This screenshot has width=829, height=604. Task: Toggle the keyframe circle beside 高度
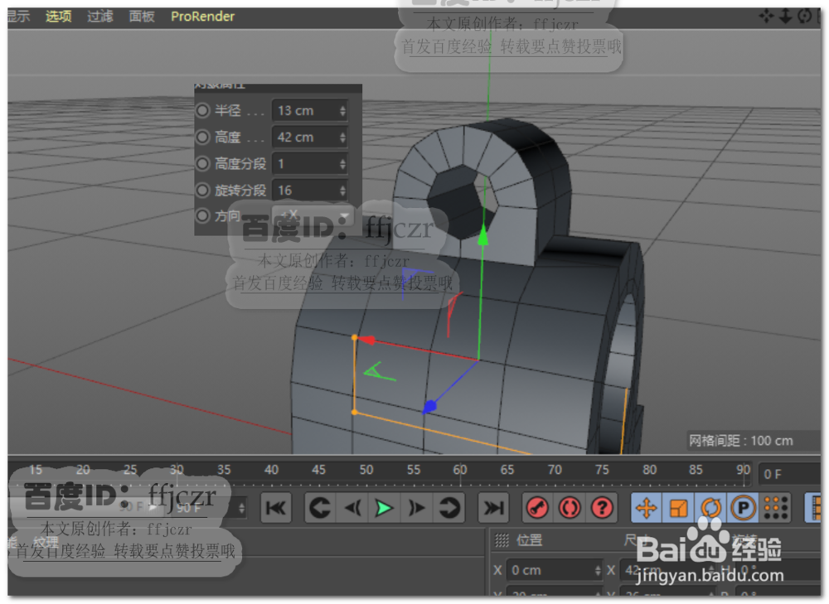tap(202, 137)
